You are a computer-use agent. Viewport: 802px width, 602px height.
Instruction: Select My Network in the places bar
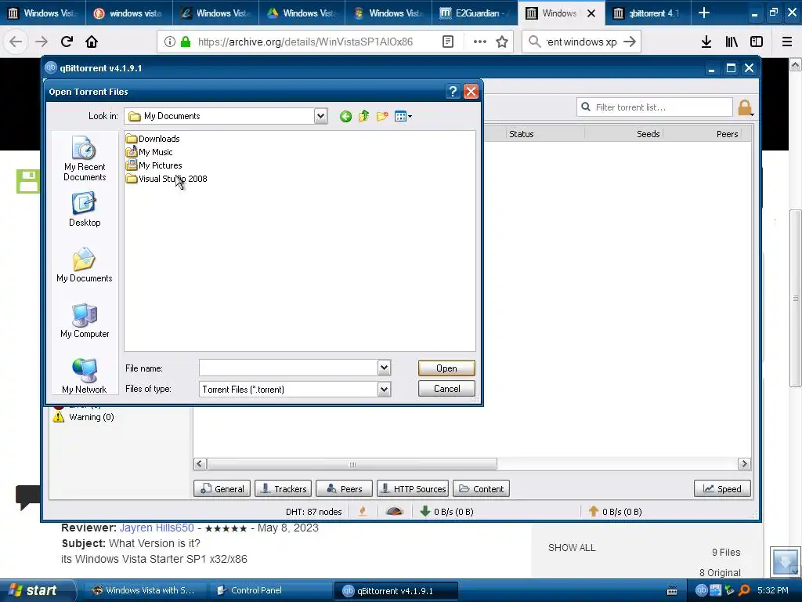pos(85,376)
